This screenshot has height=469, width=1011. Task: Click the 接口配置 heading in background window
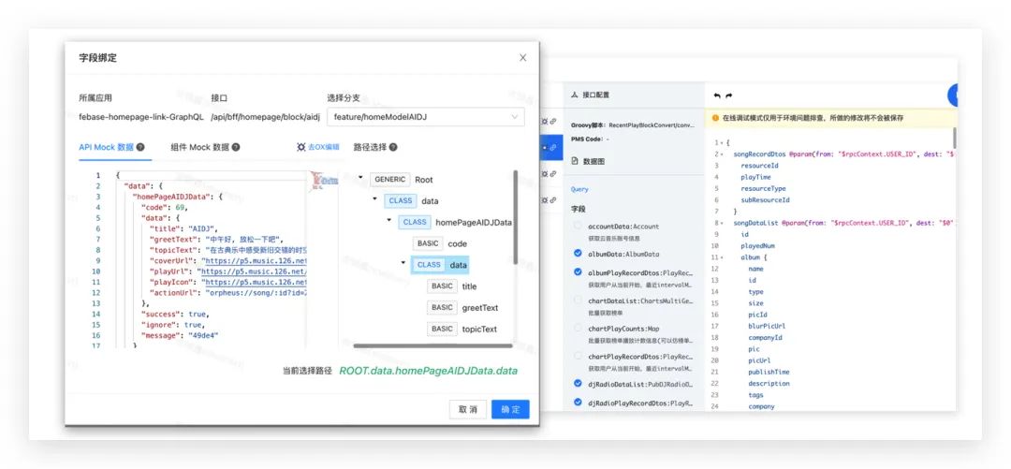click(x=595, y=95)
